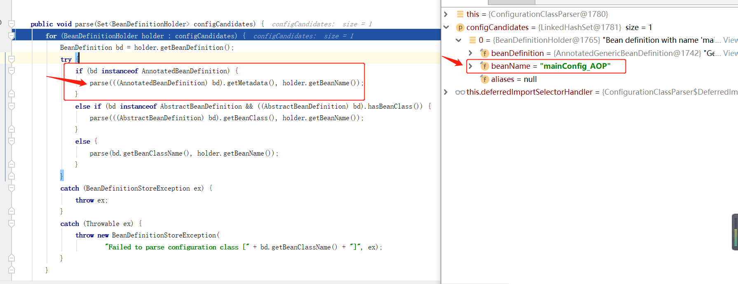
Task: Click the object icon beside 'this'
Action: 460,14
